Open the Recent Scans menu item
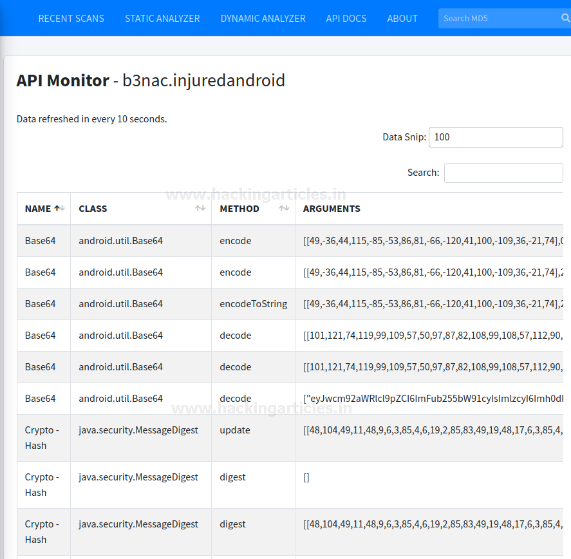571x559 pixels. [71, 18]
